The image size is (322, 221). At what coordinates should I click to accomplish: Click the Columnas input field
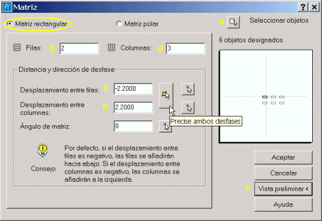coord(185,48)
